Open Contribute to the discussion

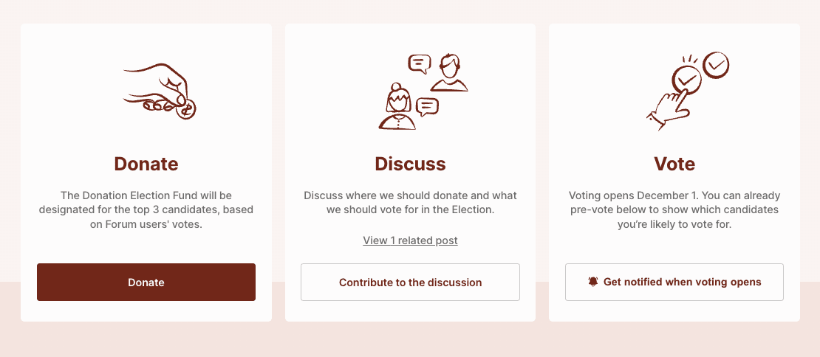[x=410, y=282]
